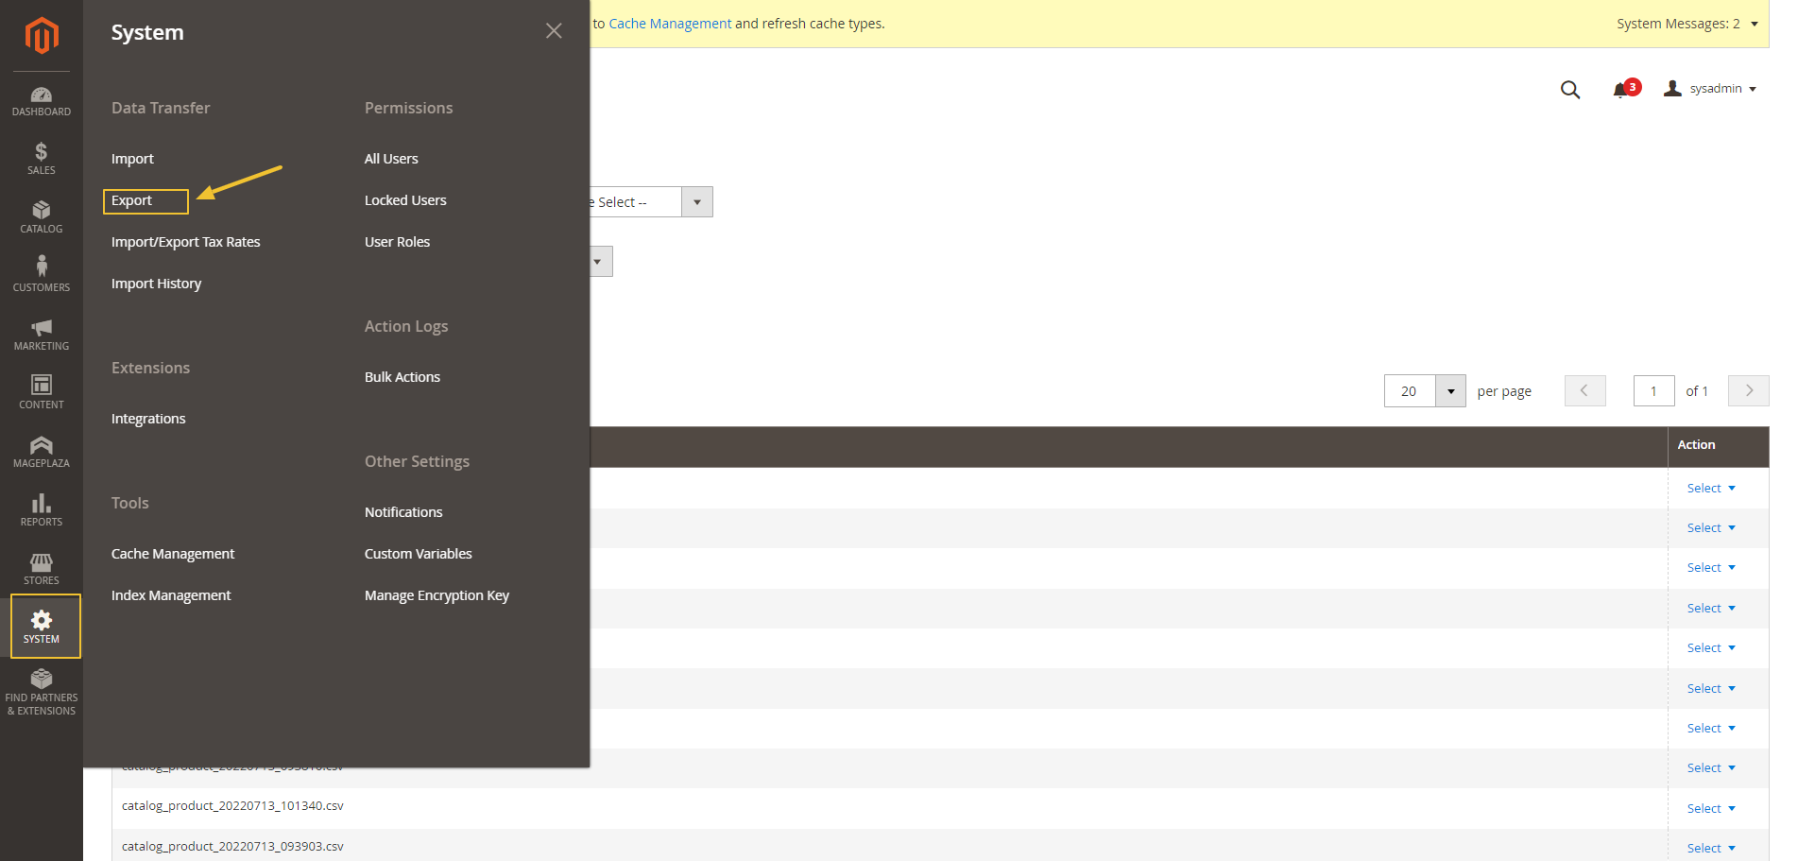Open the Mageplaza sidebar menu
The width and height of the screenshot is (1798, 861).
point(42,452)
